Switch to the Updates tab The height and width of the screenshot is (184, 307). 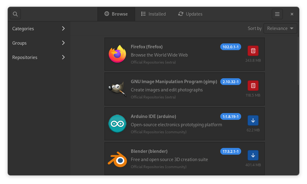point(190,14)
